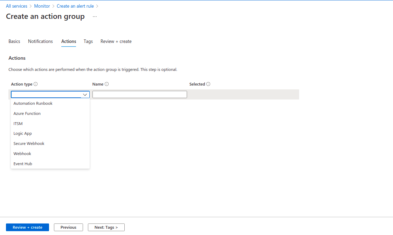Click the Previous button

pyautogui.click(x=68, y=227)
